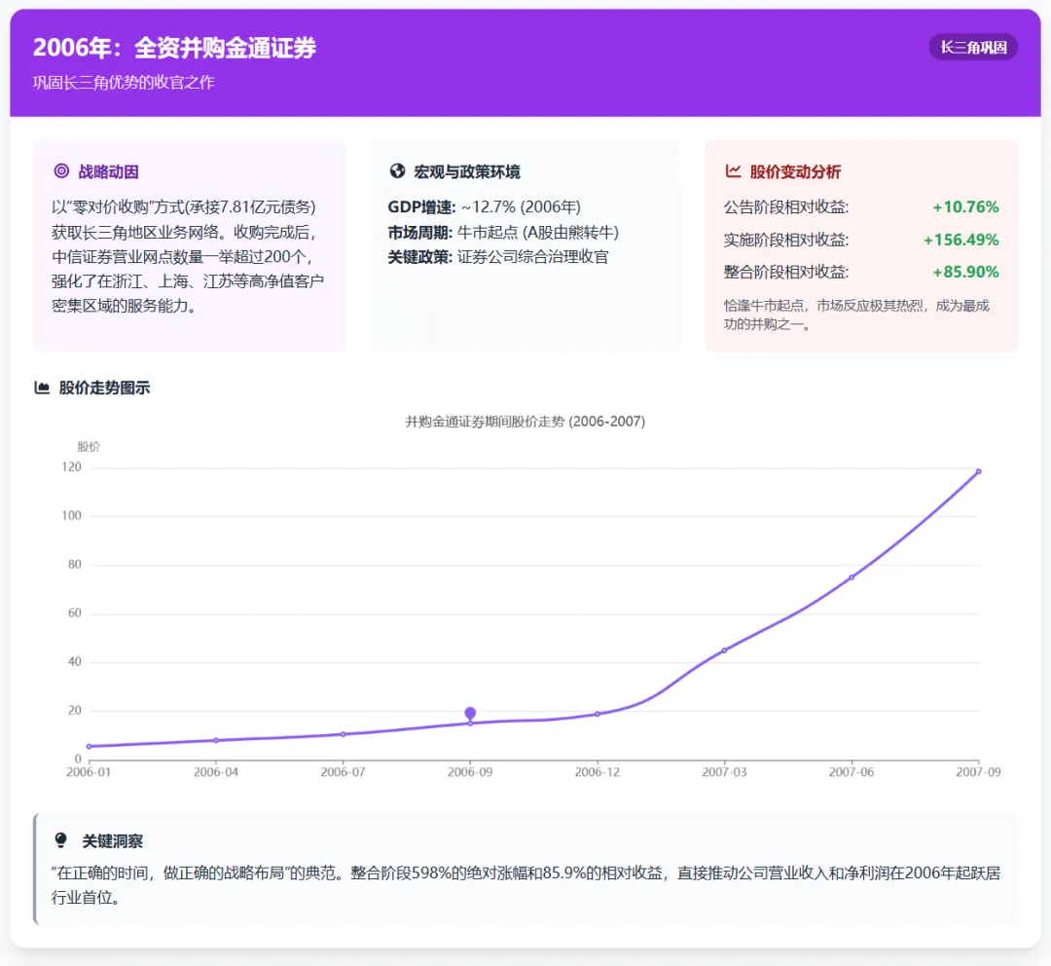
Task: Click the 120 y-axis label
Action: (71, 466)
